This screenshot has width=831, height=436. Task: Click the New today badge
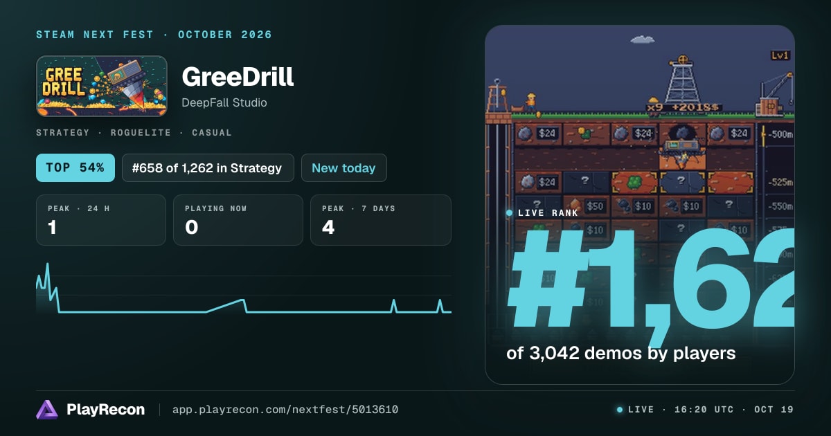point(343,168)
